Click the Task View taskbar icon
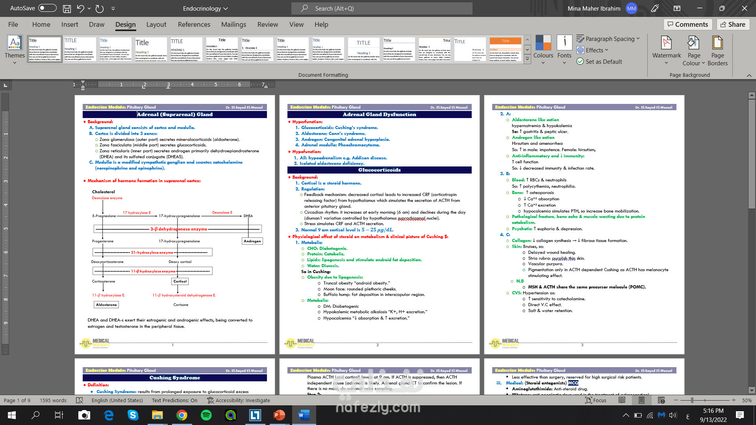The image size is (756, 425). click(59, 415)
